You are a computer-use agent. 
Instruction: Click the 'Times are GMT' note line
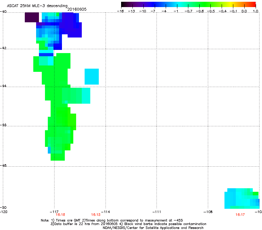112,220
